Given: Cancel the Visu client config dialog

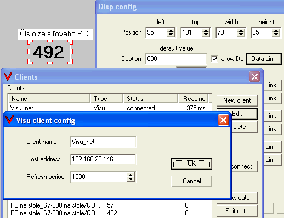Looking at the screenshot, I should click(x=191, y=181).
